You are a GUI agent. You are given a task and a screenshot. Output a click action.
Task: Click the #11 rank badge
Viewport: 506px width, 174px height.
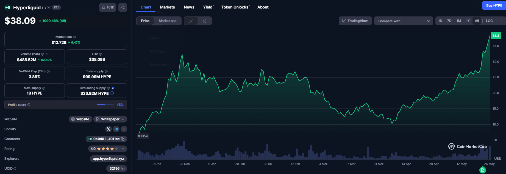[56, 7]
